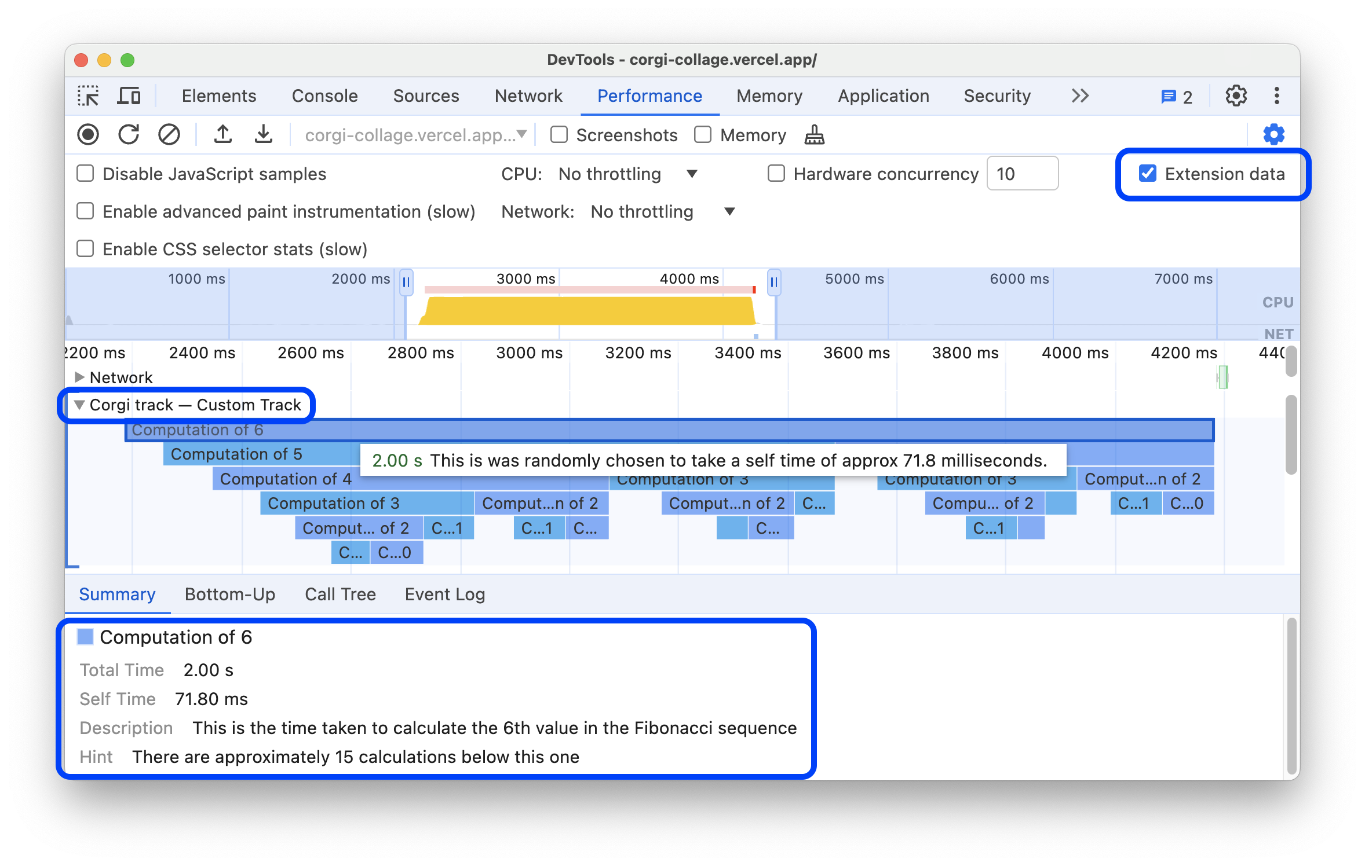The width and height of the screenshot is (1365, 866).
Task: Toggle the Screenshots checkbox
Action: tap(560, 134)
